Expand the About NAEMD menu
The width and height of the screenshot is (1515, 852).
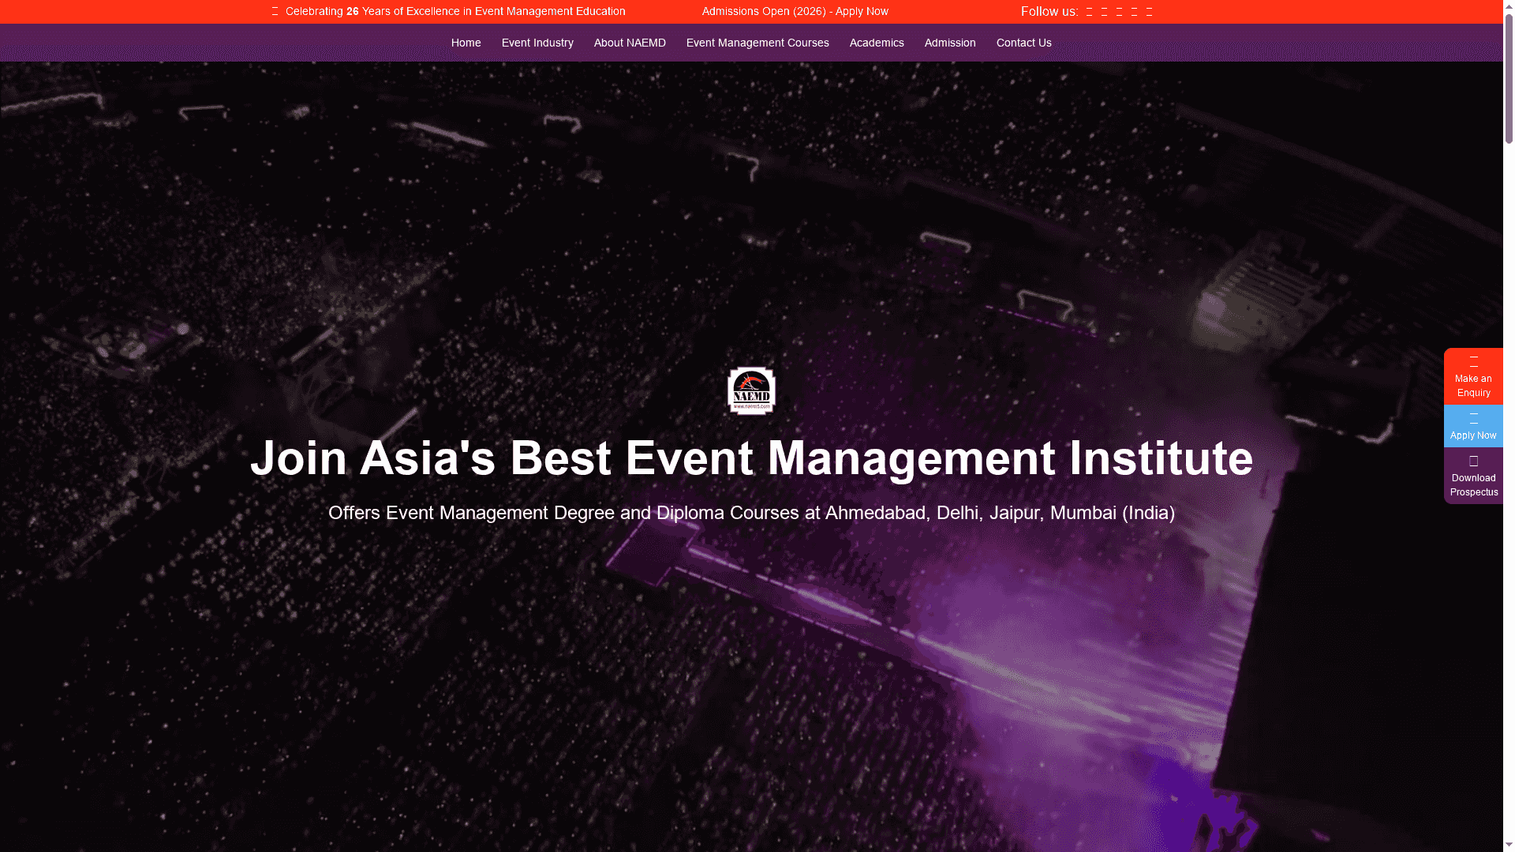pos(630,43)
